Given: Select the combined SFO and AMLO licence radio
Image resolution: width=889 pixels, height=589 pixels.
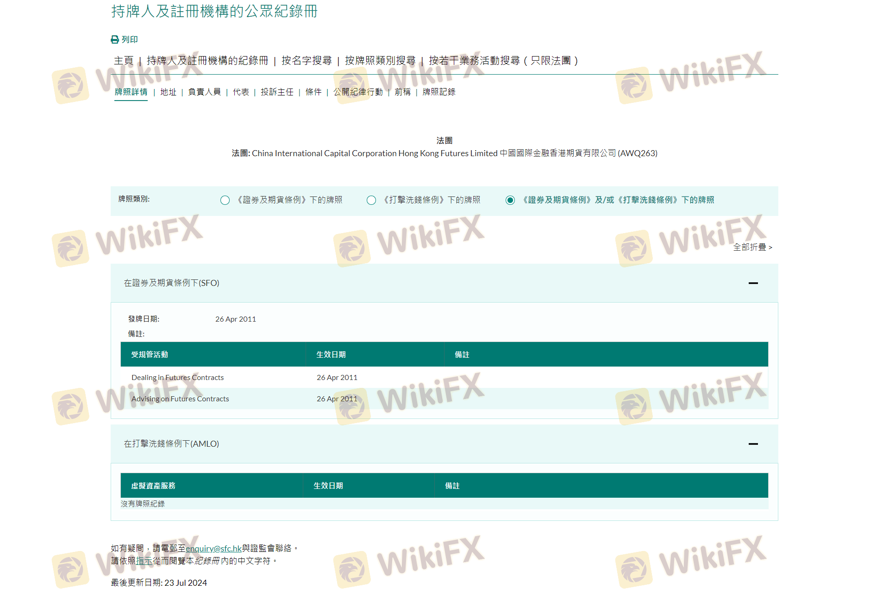Looking at the screenshot, I should pyautogui.click(x=510, y=200).
